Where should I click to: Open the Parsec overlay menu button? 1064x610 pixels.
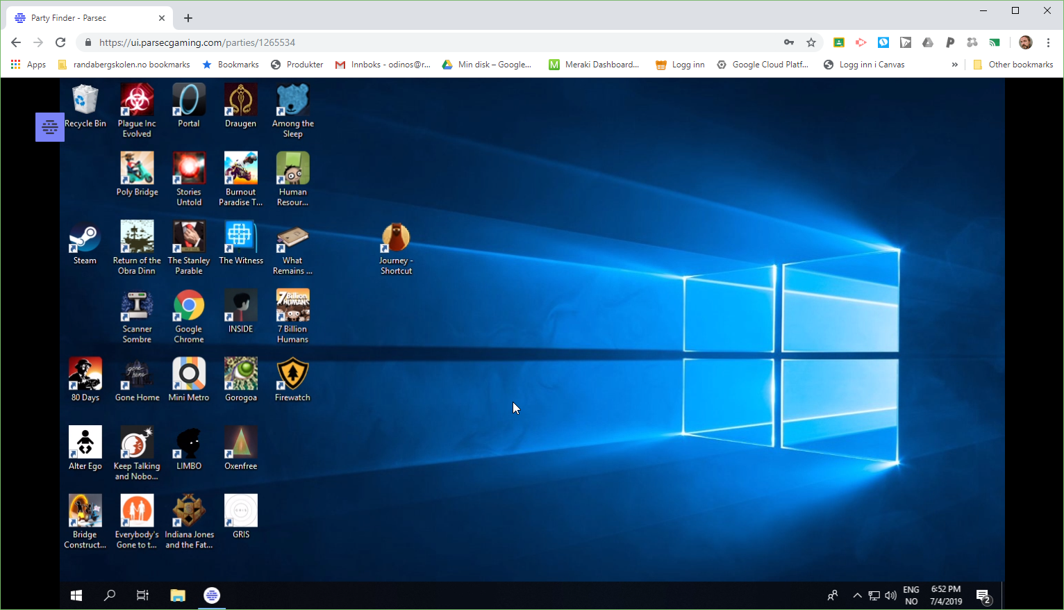pyautogui.click(x=50, y=127)
